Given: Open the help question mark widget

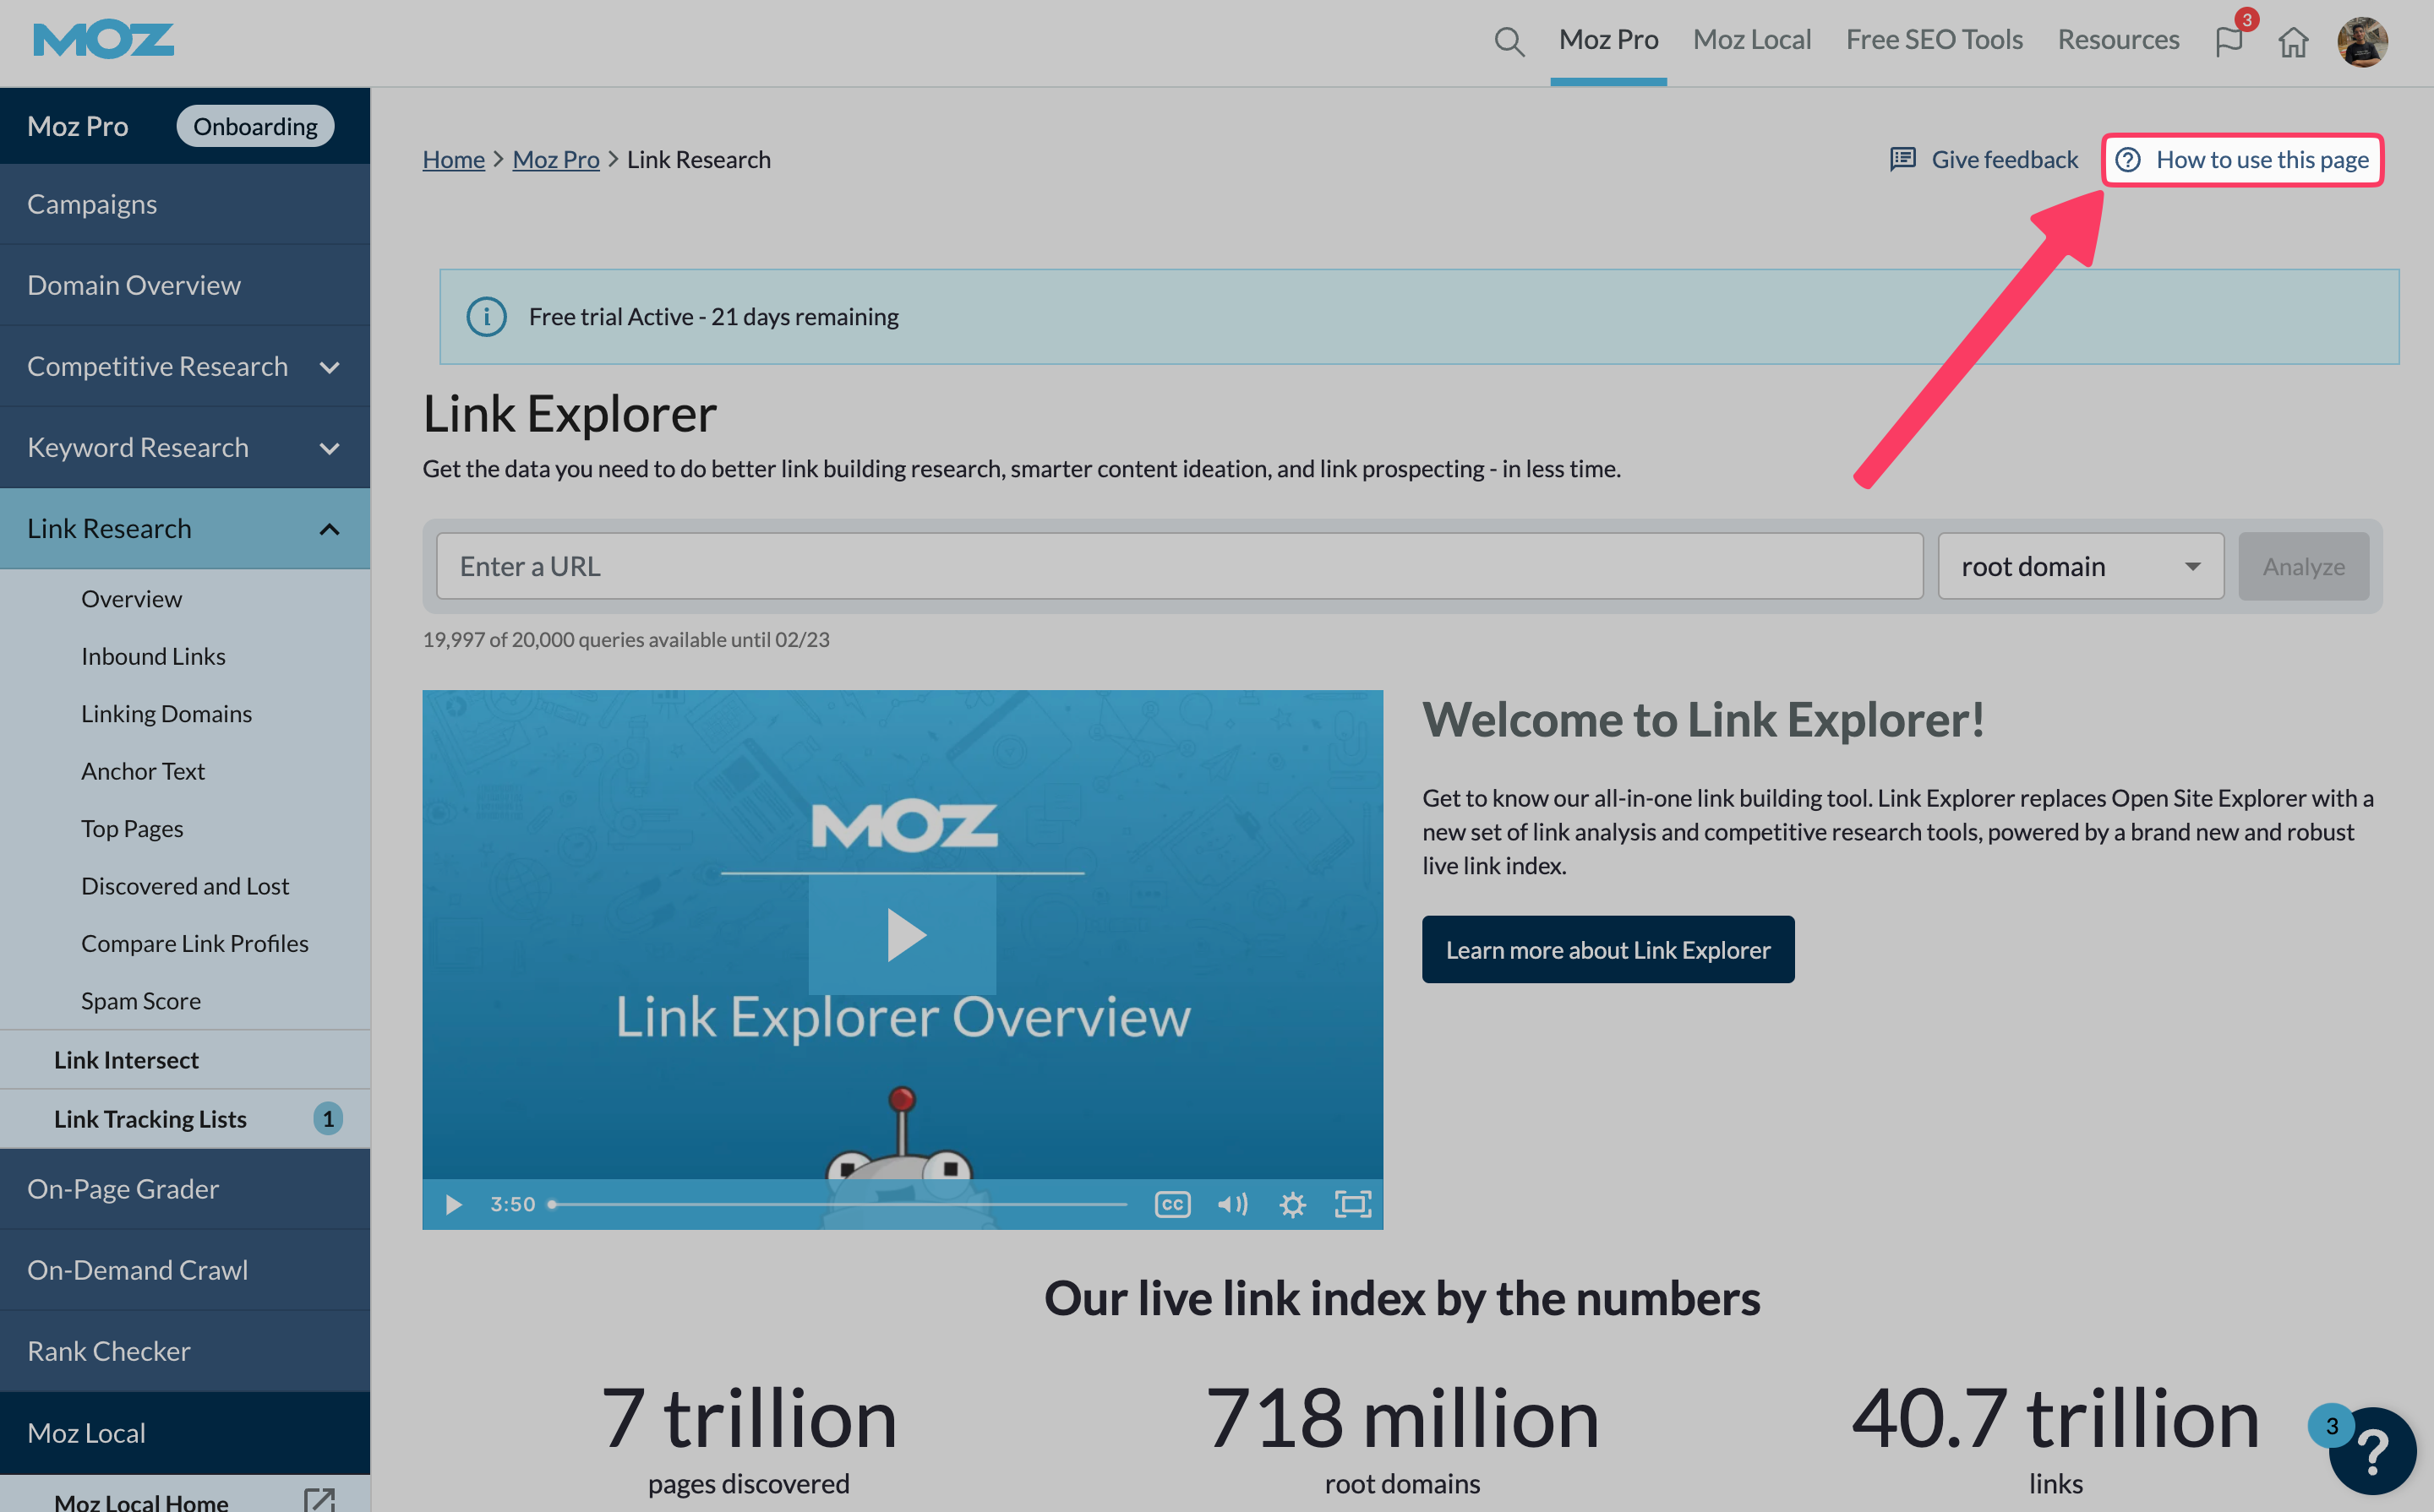Looking at the screenshot, I should pyautogui.click(x=2372, y=1450).
